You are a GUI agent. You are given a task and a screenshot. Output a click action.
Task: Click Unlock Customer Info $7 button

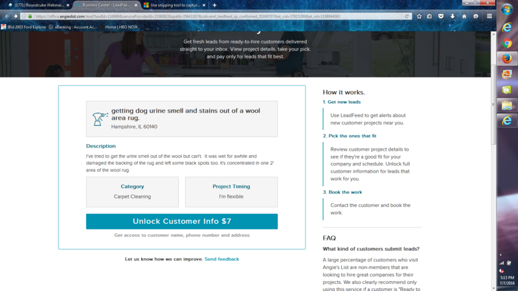(x=182, y=221)
